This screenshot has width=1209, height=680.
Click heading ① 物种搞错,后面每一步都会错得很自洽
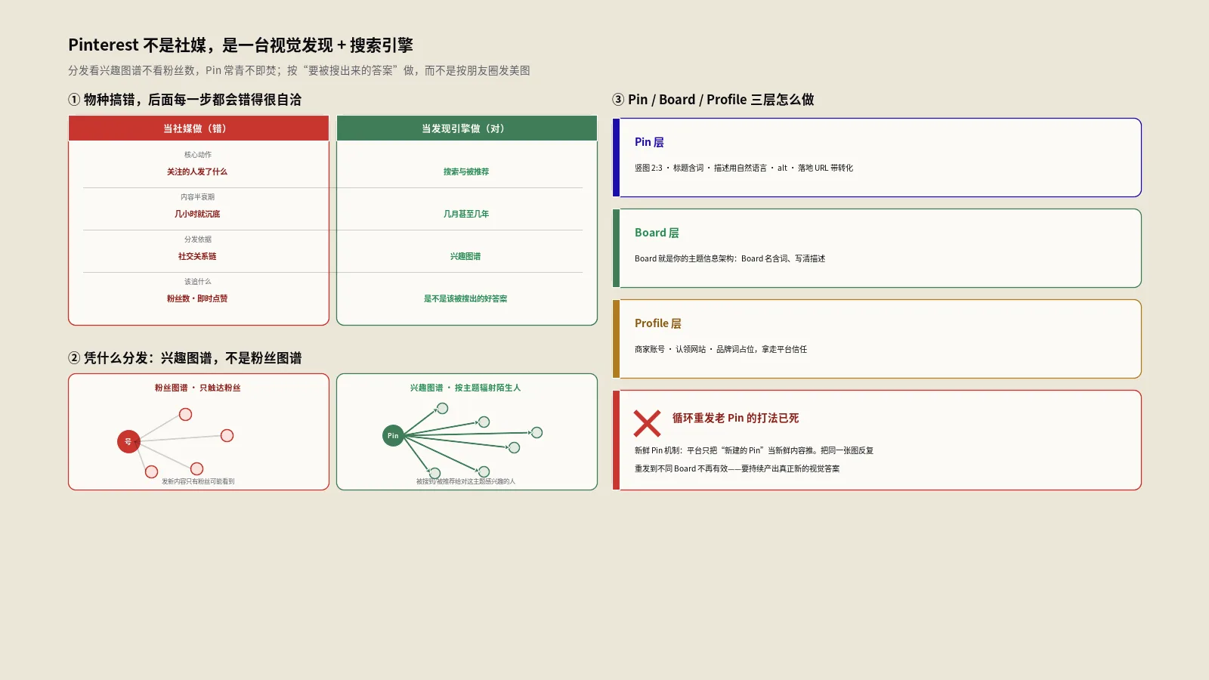(x=185, y=100)
